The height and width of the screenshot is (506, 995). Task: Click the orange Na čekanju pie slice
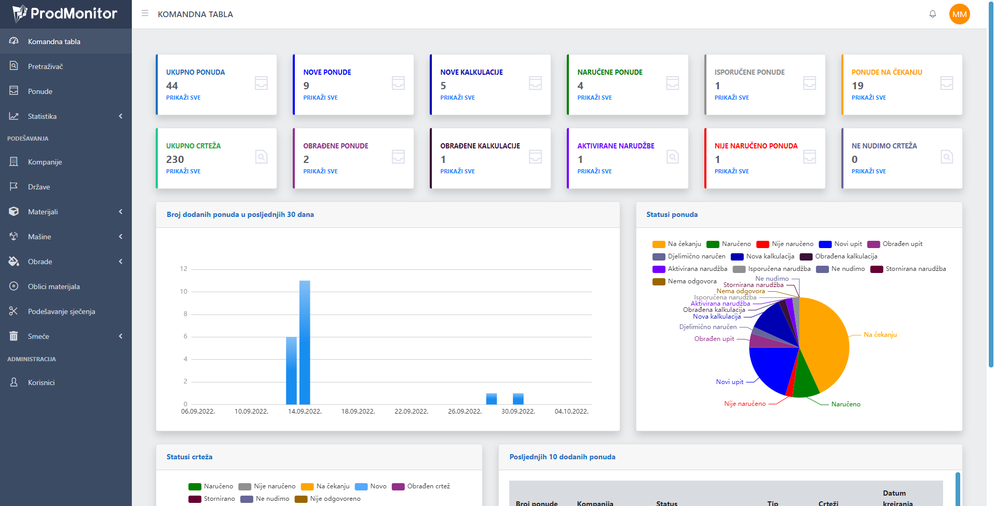(825, 343)
